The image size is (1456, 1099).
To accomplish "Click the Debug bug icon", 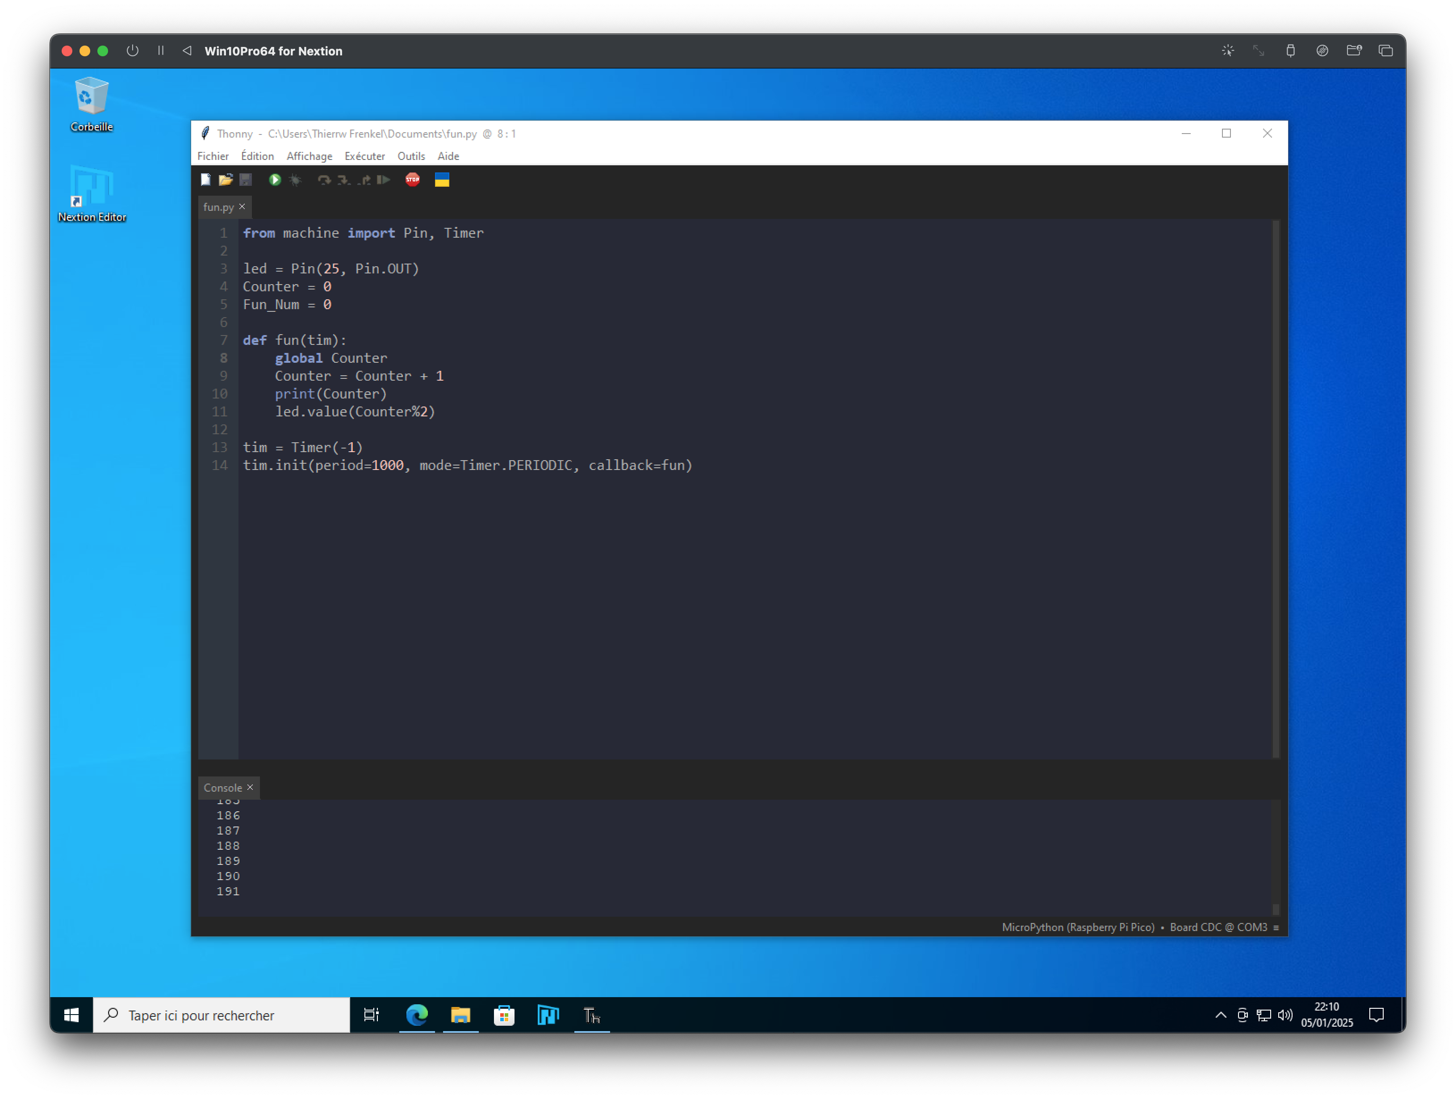I will pos(295,180).
